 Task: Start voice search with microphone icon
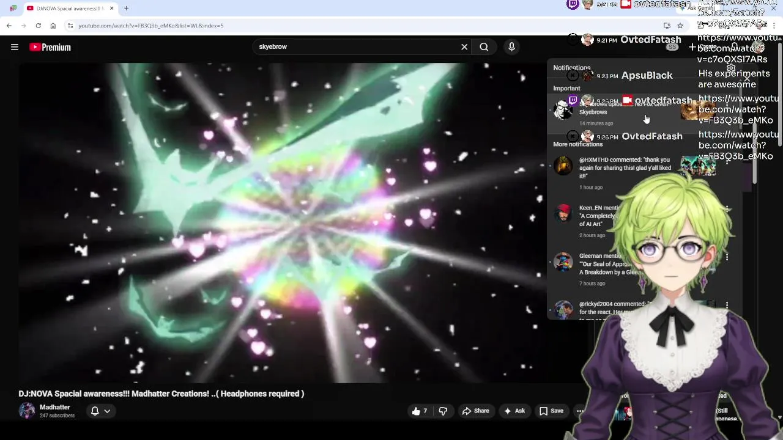(x=512, y=47)
